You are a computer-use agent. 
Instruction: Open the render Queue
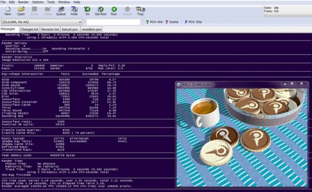click(x=61, y=11)
